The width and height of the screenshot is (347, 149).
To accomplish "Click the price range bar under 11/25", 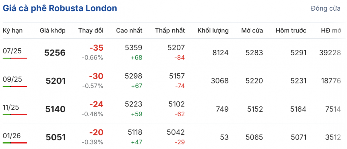I will [15, 114].
